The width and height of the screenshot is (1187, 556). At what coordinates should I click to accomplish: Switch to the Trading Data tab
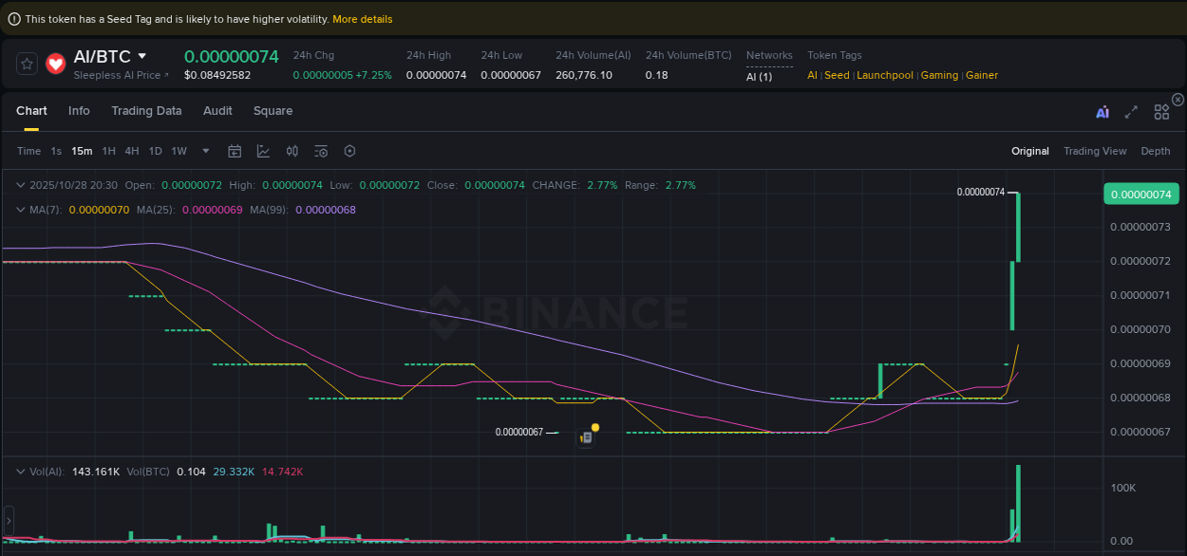coord(146,111)
